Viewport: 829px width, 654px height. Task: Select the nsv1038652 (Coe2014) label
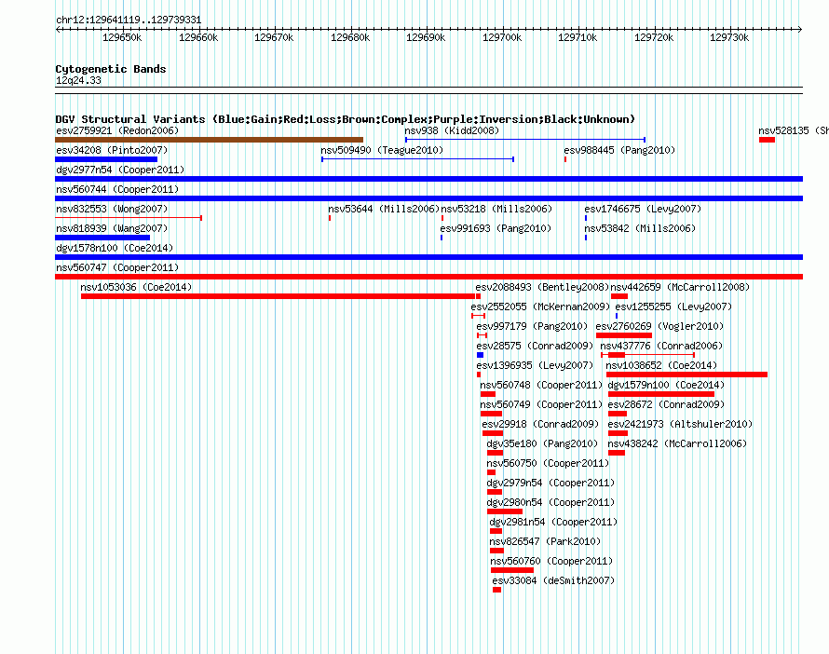(x=661, y=365)
